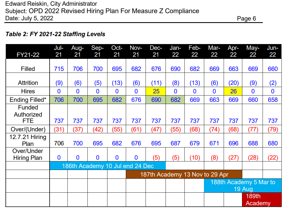Click the red 189th Academy block
The height and width of the screenshot is (208, 293).
(x=261, y=200)
